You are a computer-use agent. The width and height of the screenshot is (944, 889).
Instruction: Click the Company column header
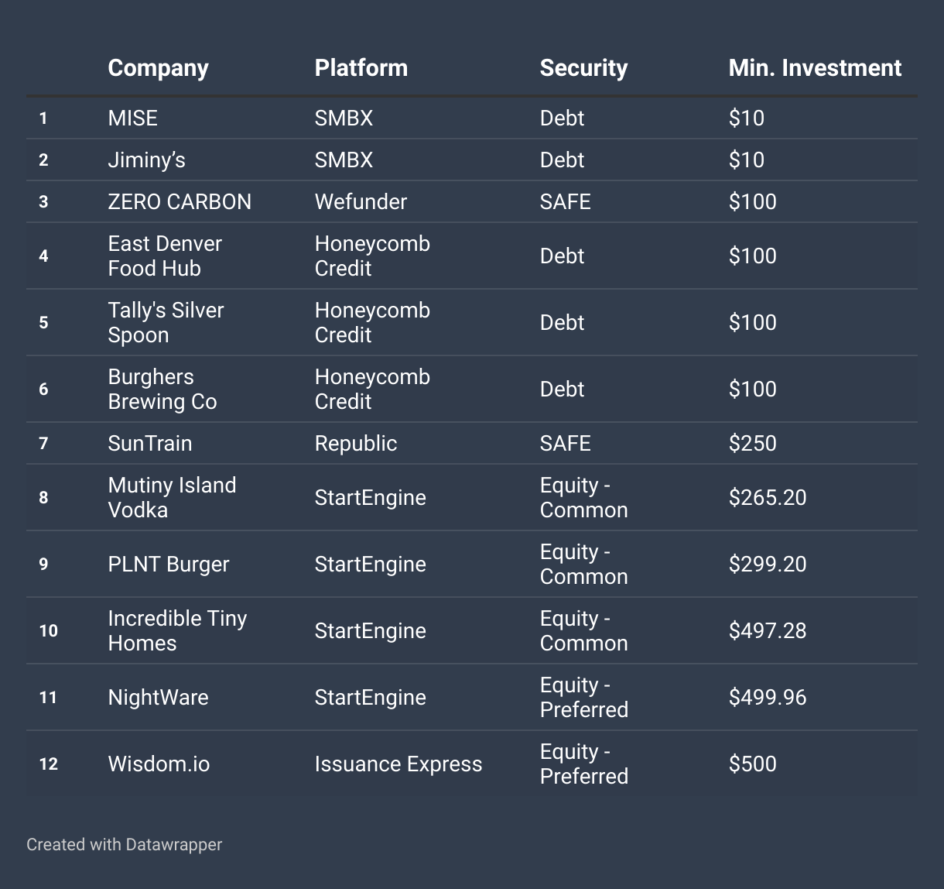coord(158,68)
